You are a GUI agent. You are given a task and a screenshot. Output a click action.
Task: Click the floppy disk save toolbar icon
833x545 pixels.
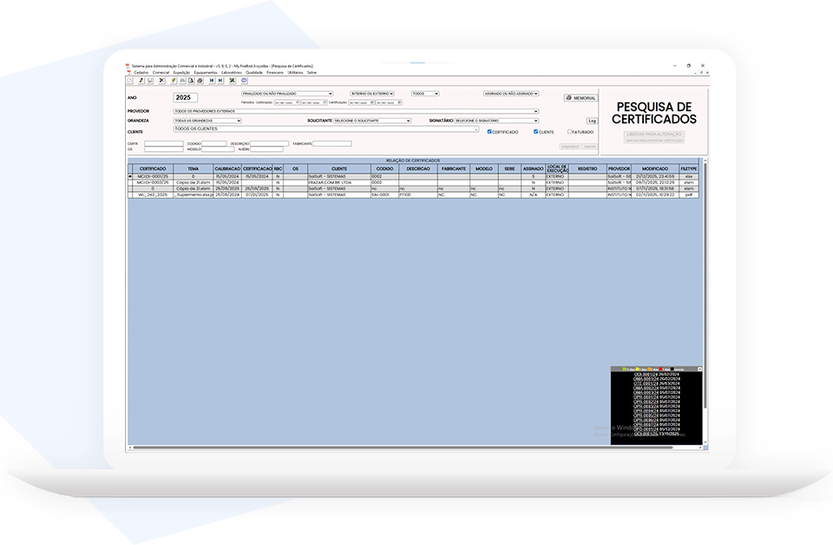tap(150, 81)
